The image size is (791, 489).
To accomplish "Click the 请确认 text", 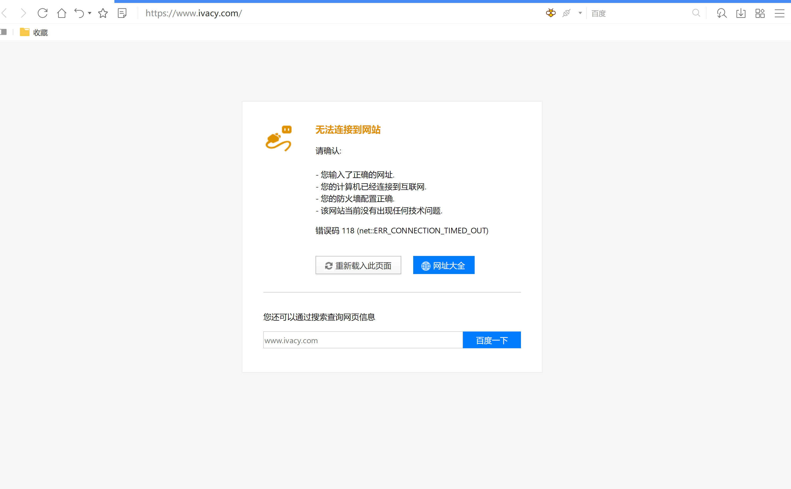I will (x=328, y=151).
